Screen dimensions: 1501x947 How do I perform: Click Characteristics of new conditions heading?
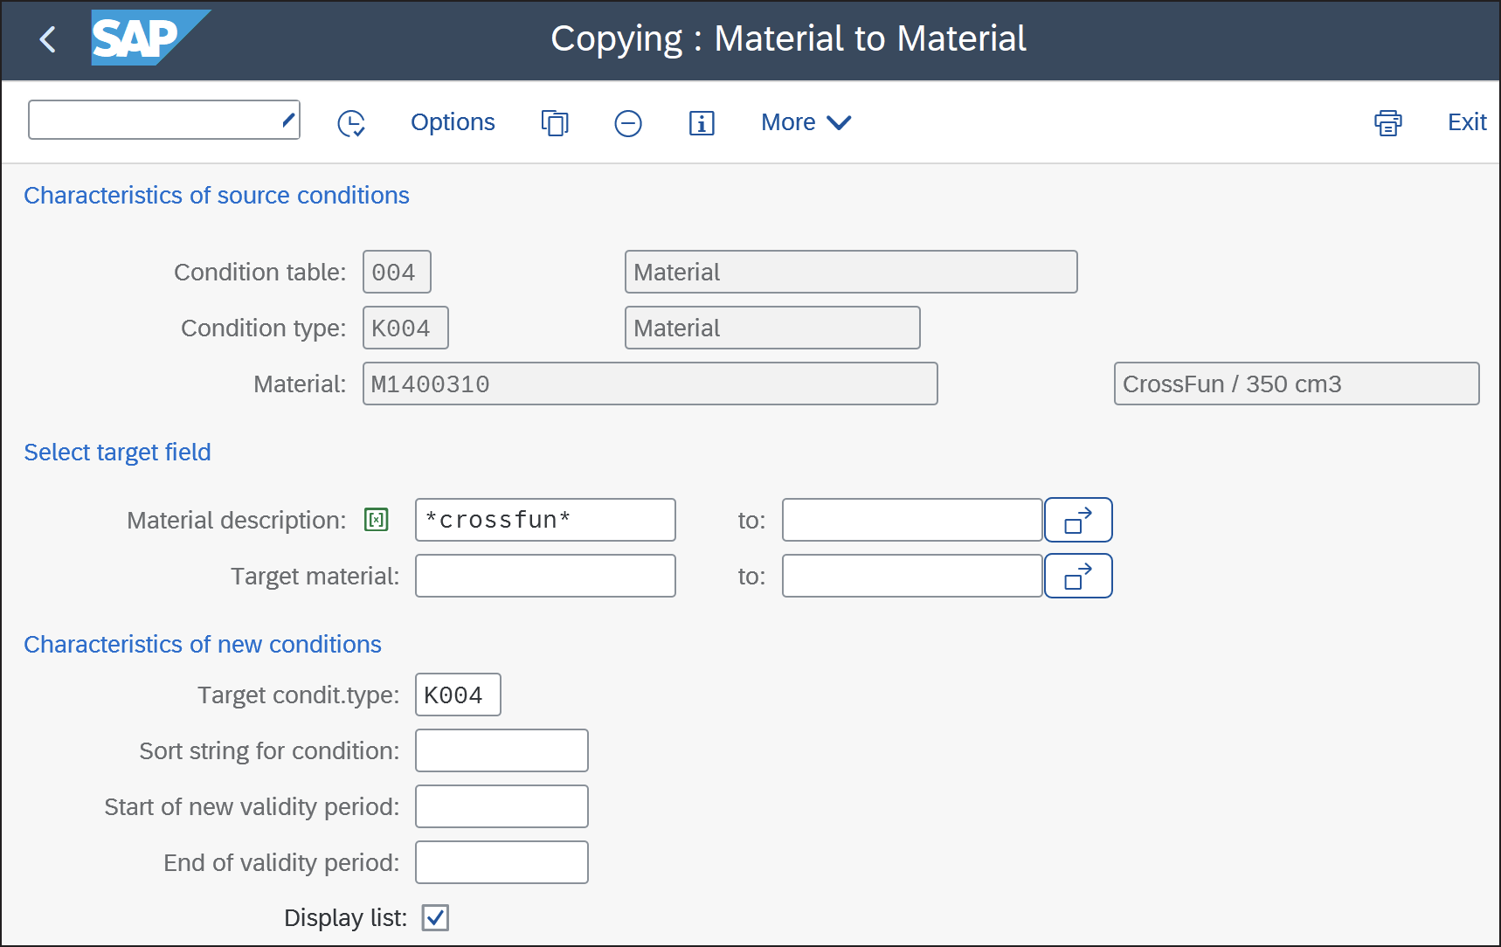coord(203,644)
